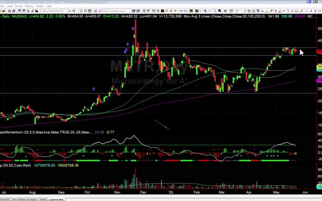Click the colorful spheres toolbar icon
The height and width of the screenshot is (201, 322).
37,11
